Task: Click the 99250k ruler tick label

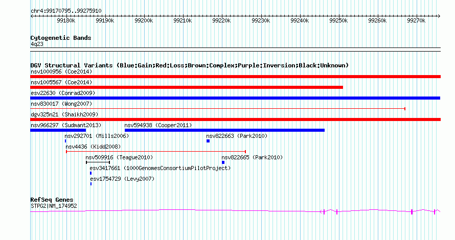Action: coord(338,21)
